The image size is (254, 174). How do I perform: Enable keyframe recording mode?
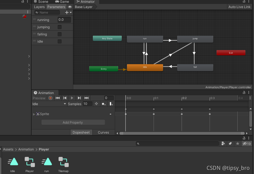pyautogui.click(x=50, y=98)
